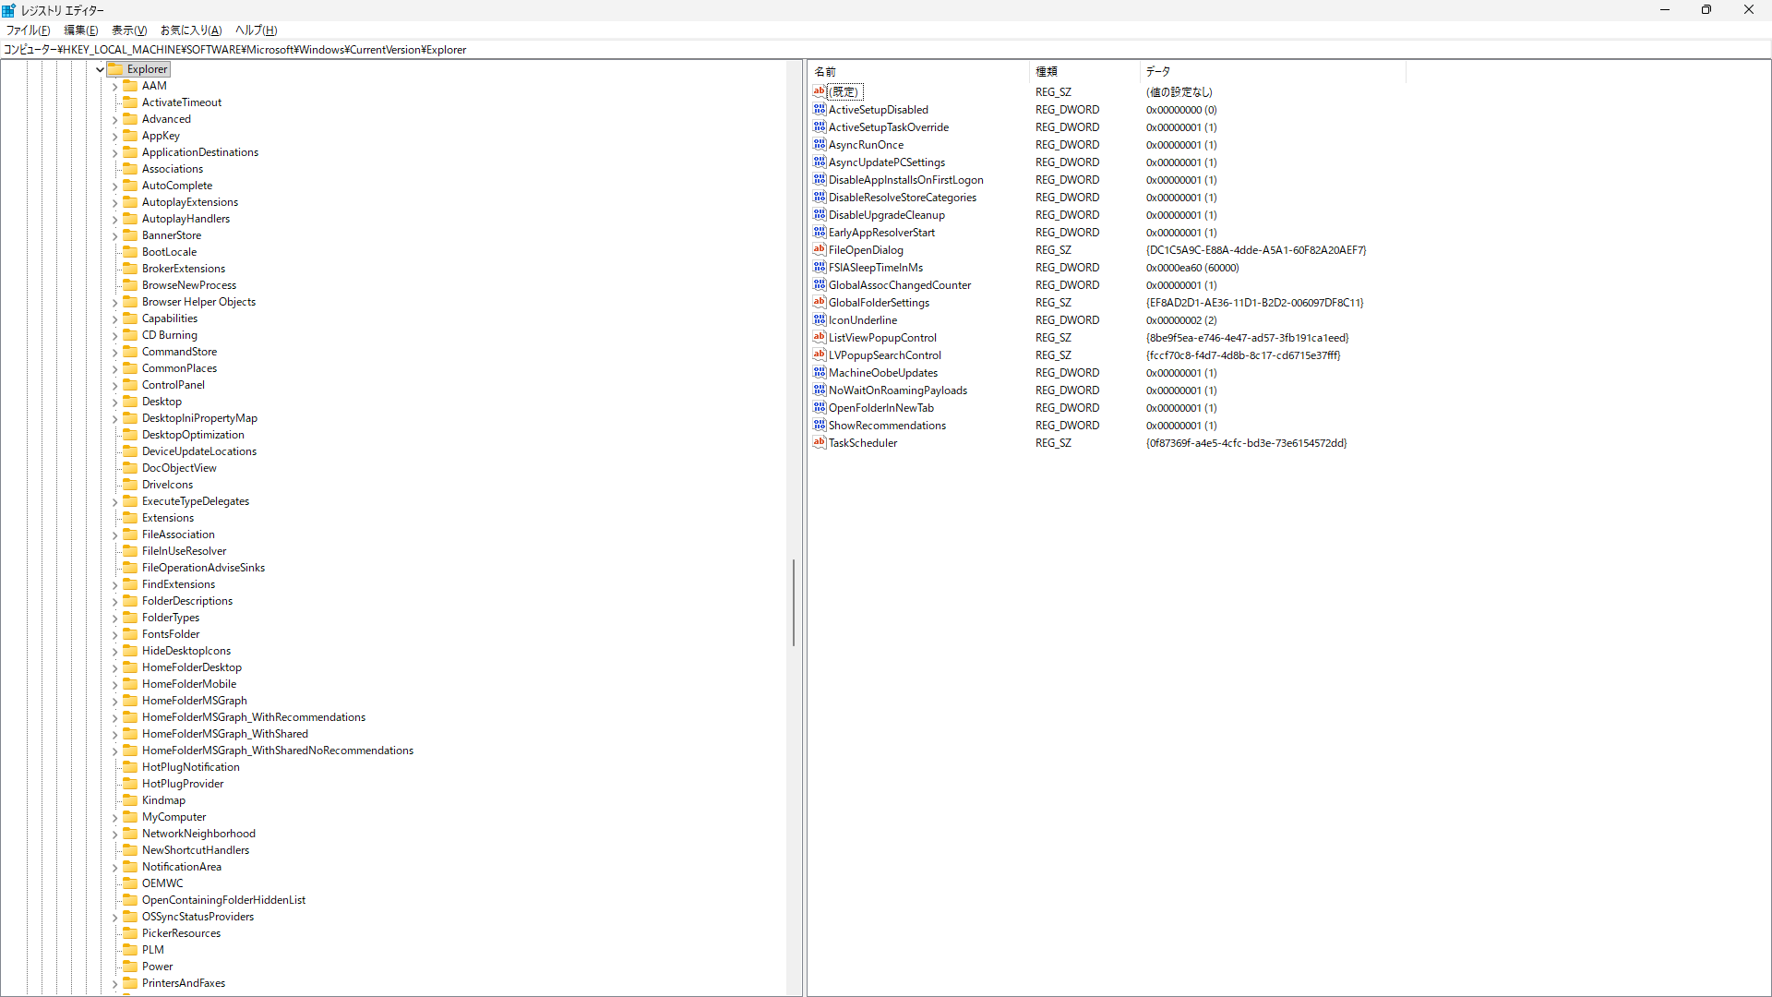Click the tree pane vertical scrollbar thumb
Viewport: 1772px width, 997px height.
coord(794,602)
